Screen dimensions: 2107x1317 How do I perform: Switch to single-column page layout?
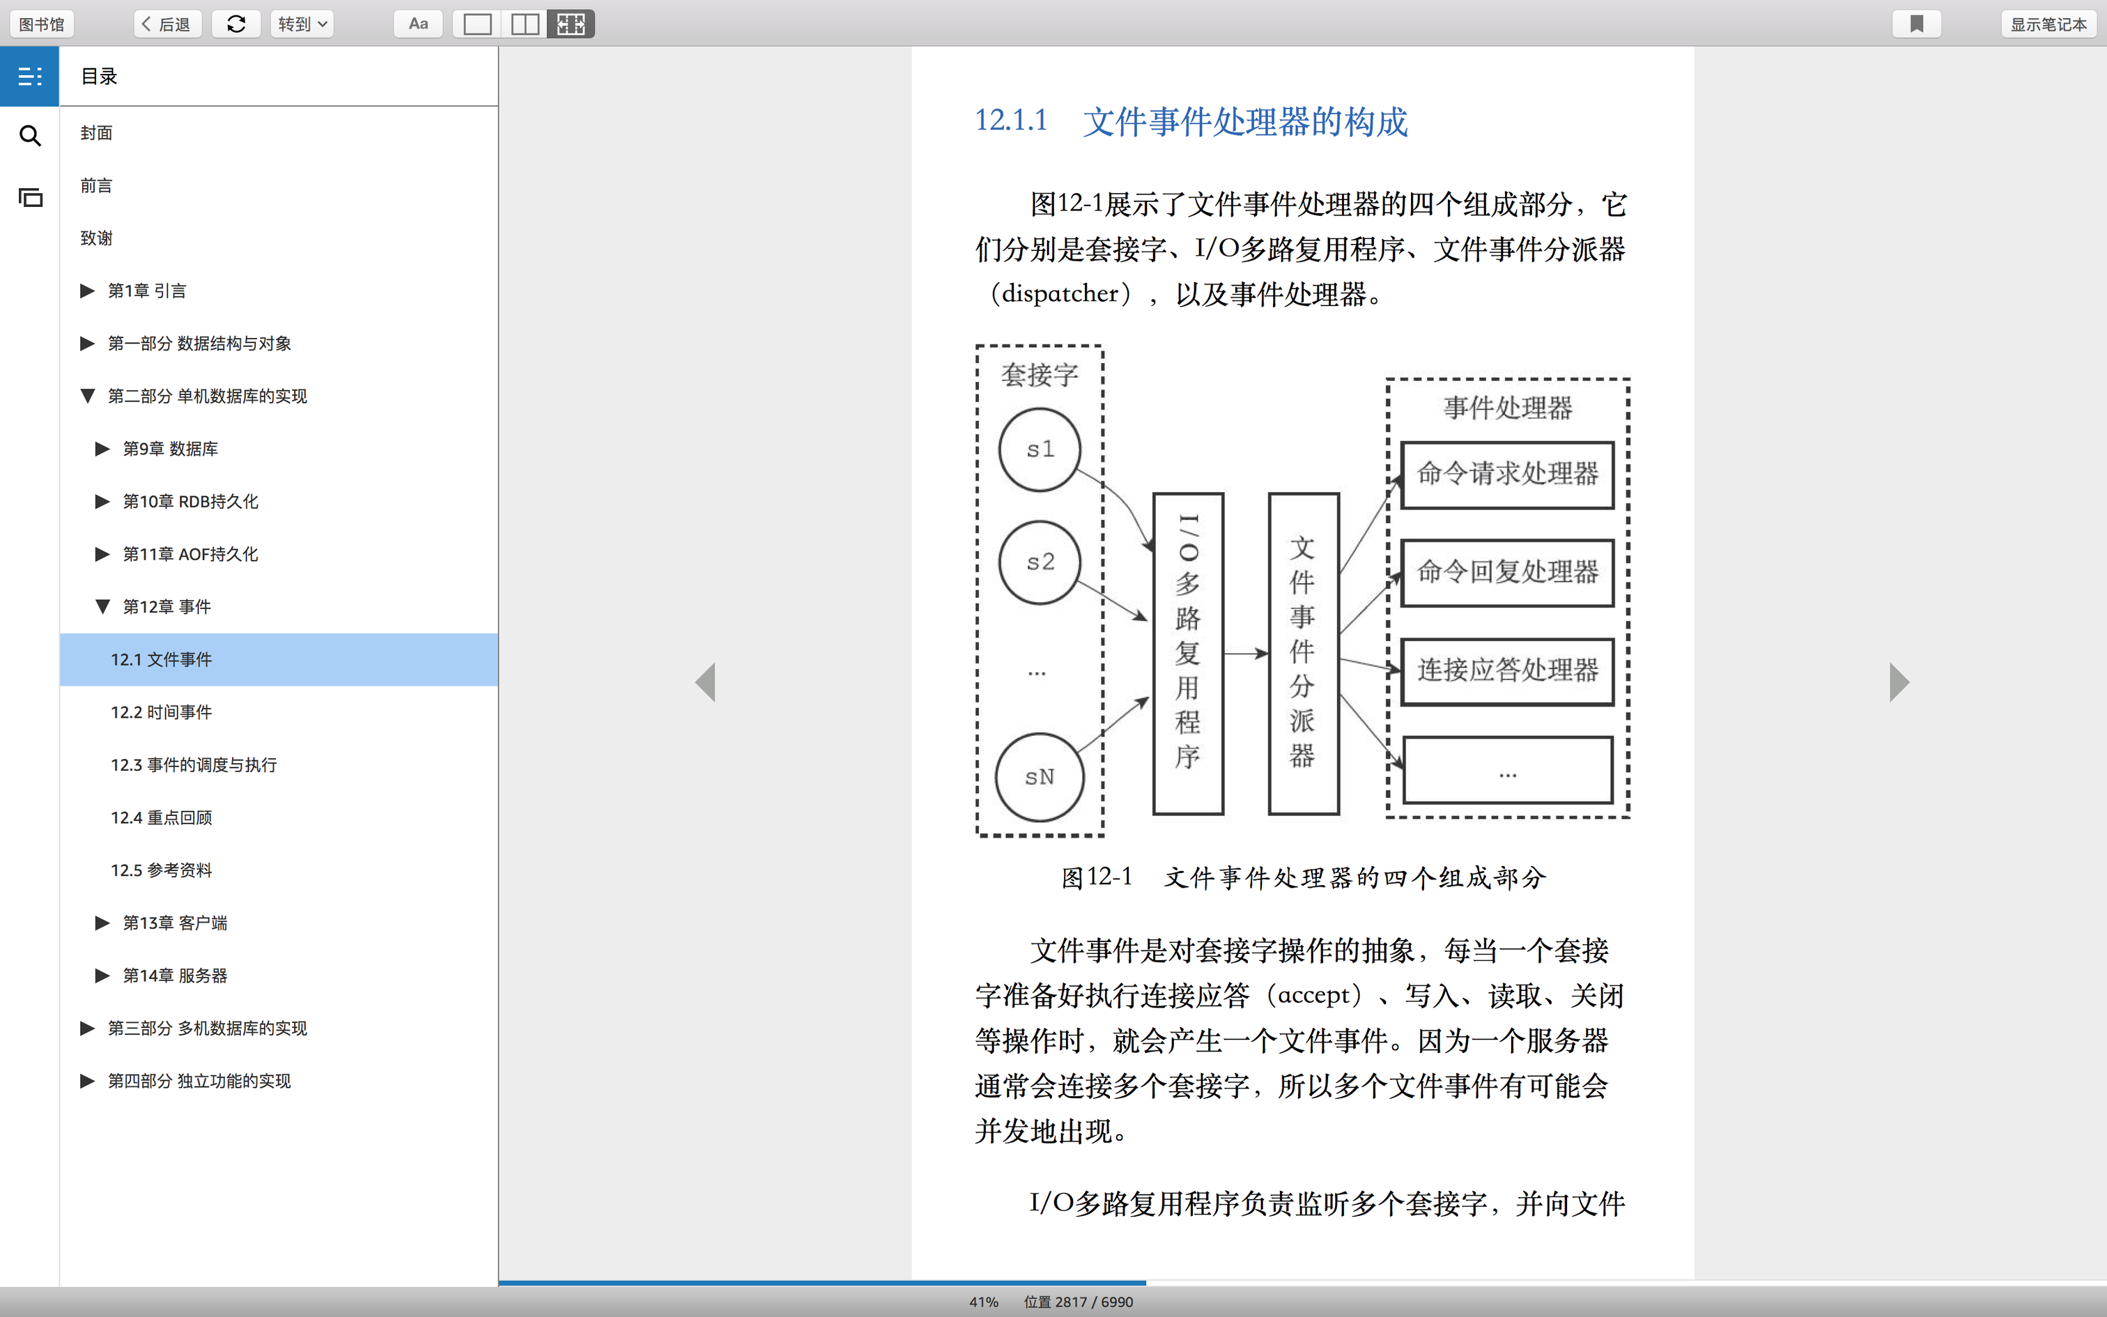477,24
